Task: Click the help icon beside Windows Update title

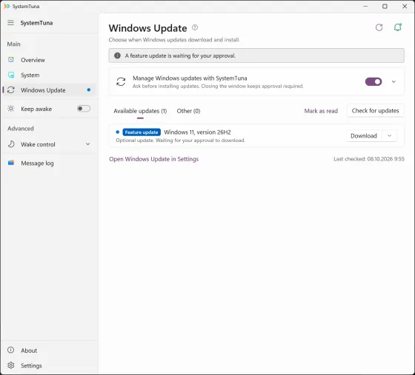Action: tap(195, 27)
